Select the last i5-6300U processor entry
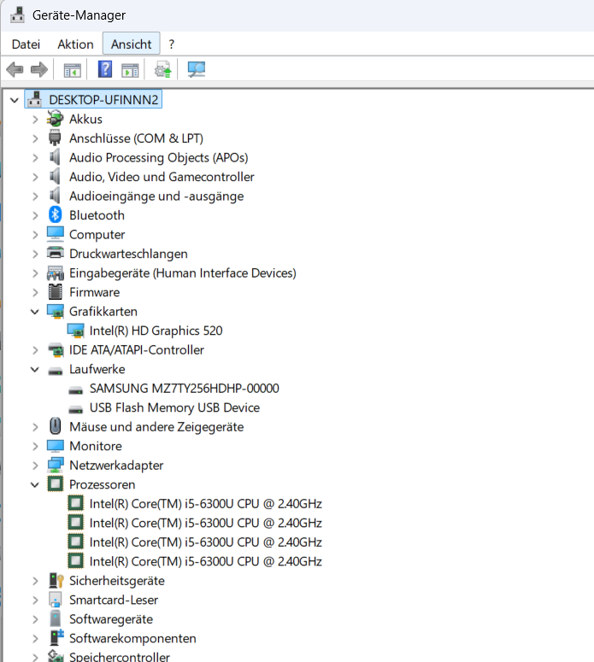 [x=206, y=561]
